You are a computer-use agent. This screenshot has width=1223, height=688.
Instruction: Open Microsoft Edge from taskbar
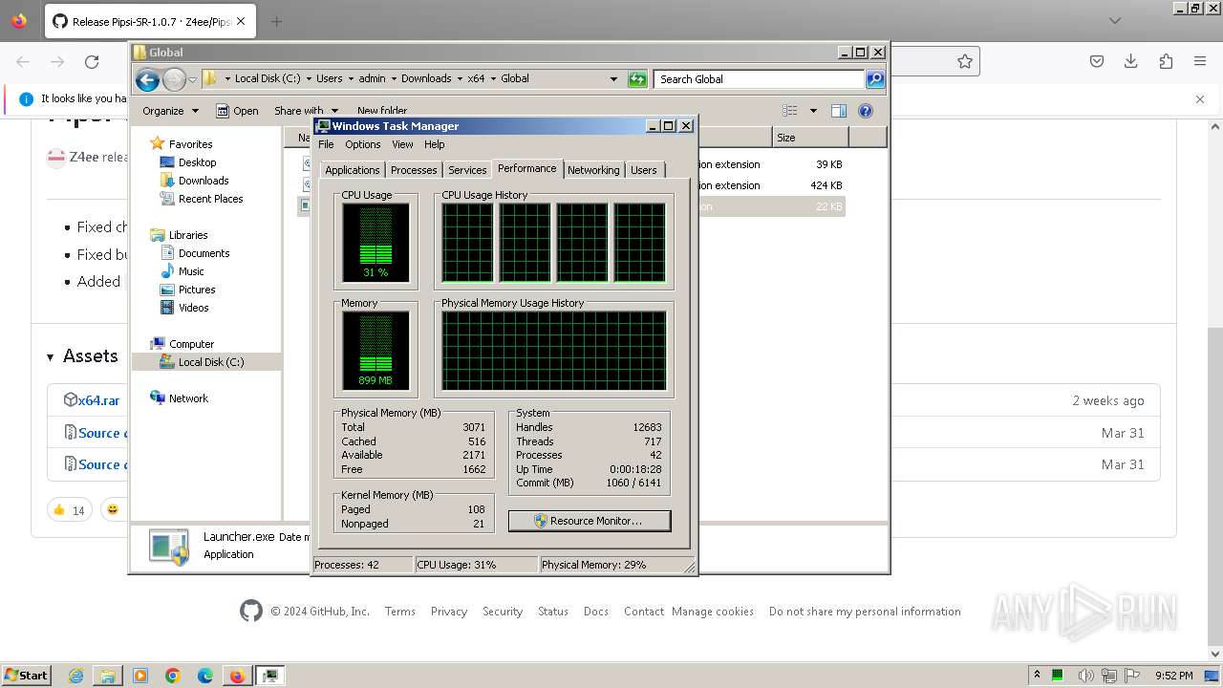coord(205,676)
